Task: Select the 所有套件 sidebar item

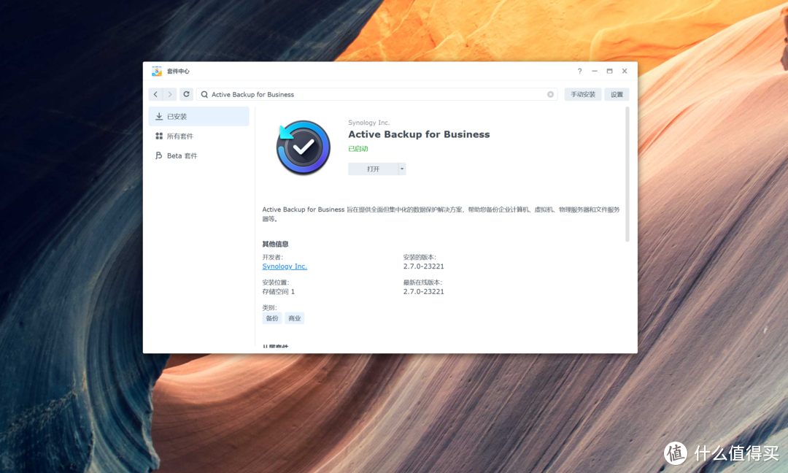Action: tap(199, 136)
